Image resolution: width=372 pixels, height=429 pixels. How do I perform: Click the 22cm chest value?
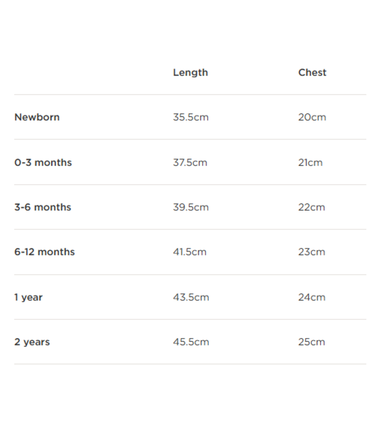(311, 207)
